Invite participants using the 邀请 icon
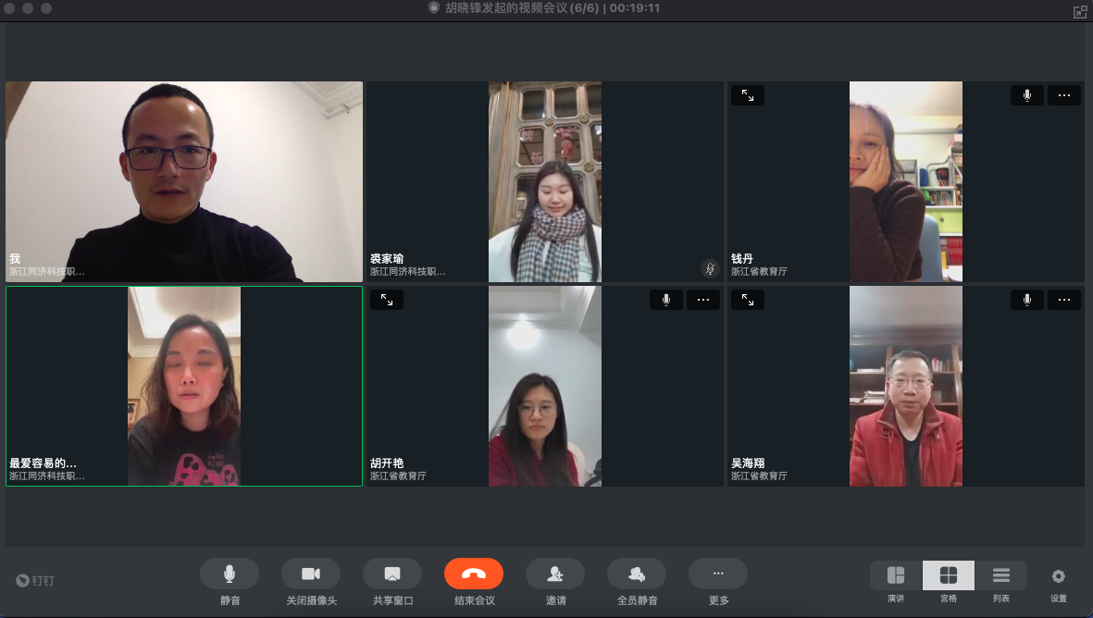Screen dimensions: 1093x618 point(555,575)
